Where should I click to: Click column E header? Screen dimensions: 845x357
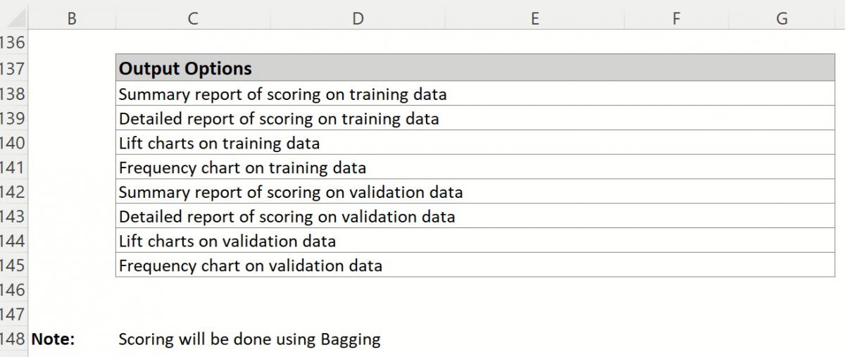tap(534, 19)
